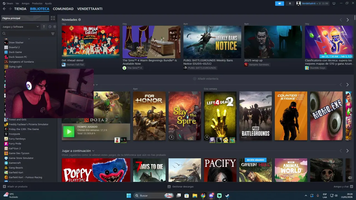Image resolution: width=356 pixels, height=200 pixels.
Task: Click the library search field
Action: [x=26, y=34]
